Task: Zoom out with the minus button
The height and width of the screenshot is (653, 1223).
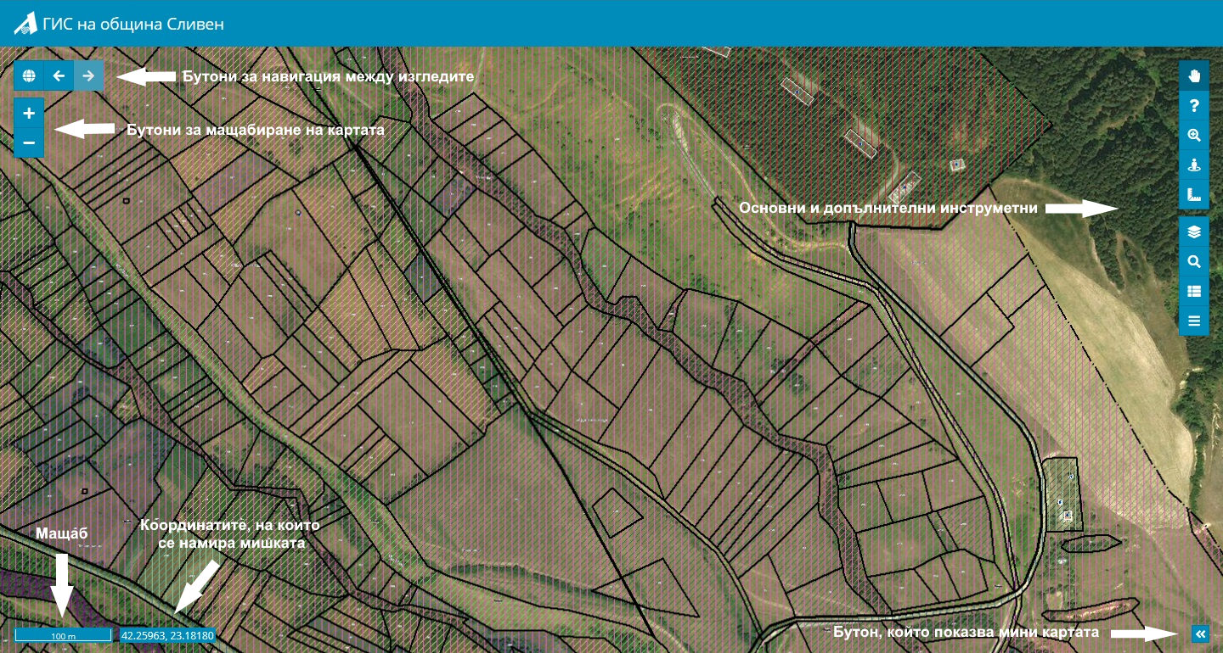Action: (29, 142)
